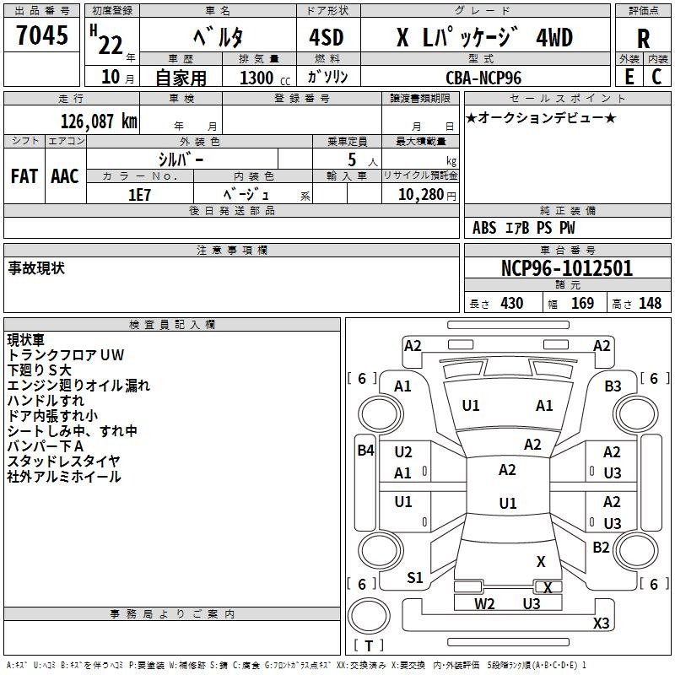Select the model code CBA-NCP96
The height and width of the screenshot is (675, 675).
[x=483, y=78]
